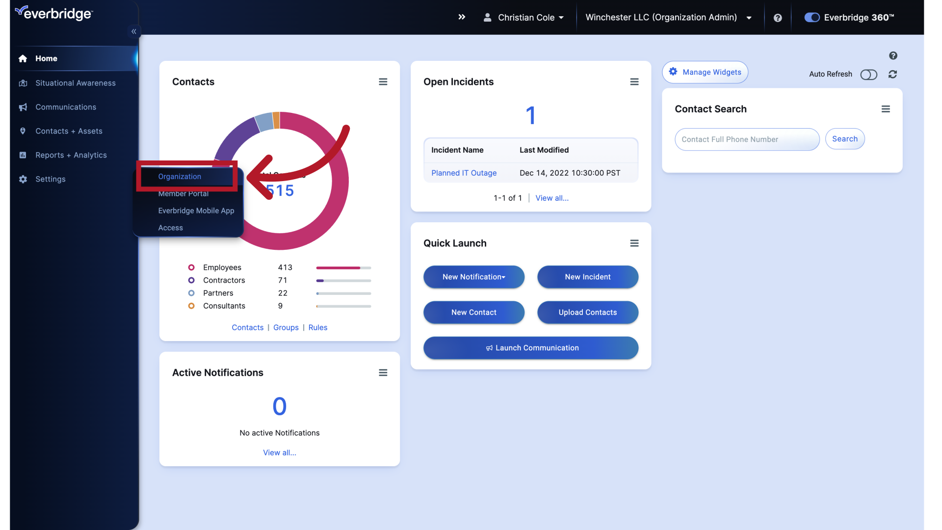Viewport: 942px width, 530px height.
Task: Click the Search button in Contact Search
Action: (x=845, y=139)
